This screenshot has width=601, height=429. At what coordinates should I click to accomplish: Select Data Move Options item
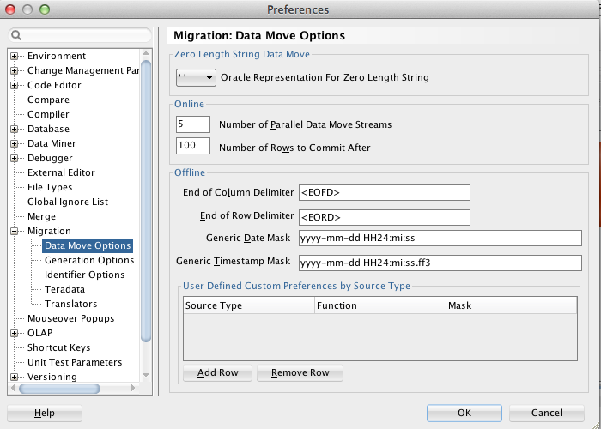(88, 245)
